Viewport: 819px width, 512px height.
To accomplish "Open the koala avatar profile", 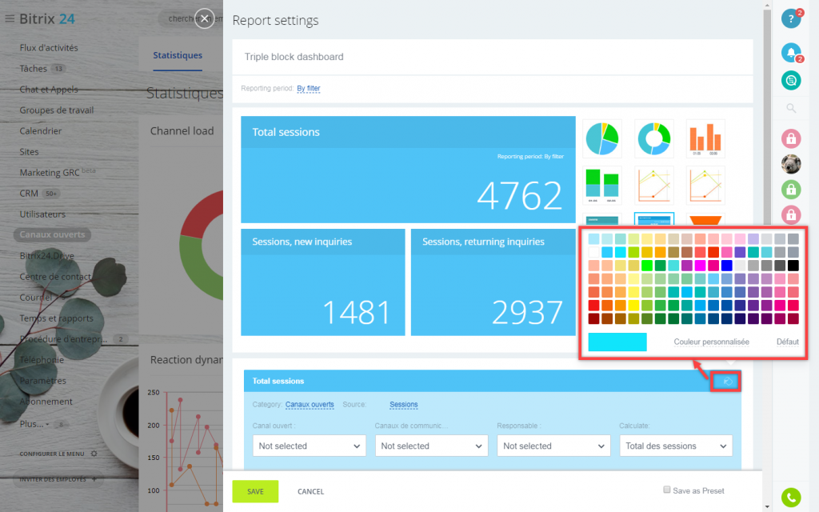I will coord(791,164).
